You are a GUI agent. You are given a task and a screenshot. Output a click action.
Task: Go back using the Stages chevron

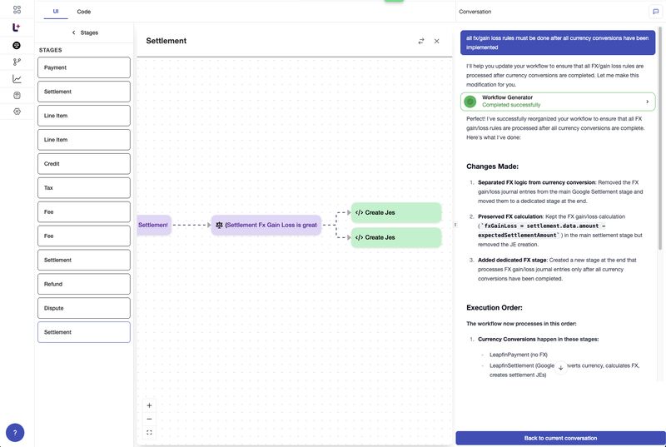tap(73, 32)
